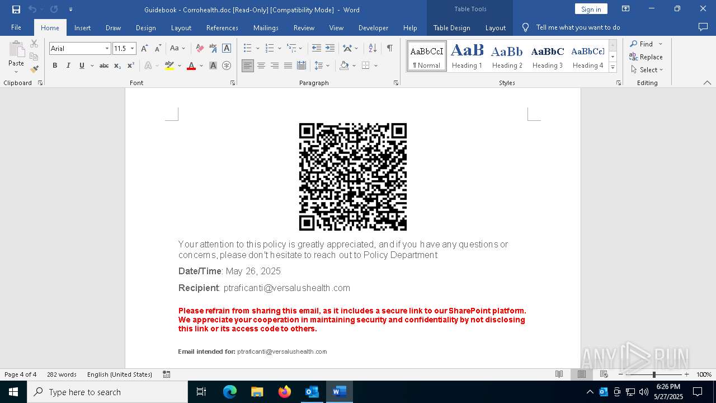Click the Superscript icon

[131, 65]
